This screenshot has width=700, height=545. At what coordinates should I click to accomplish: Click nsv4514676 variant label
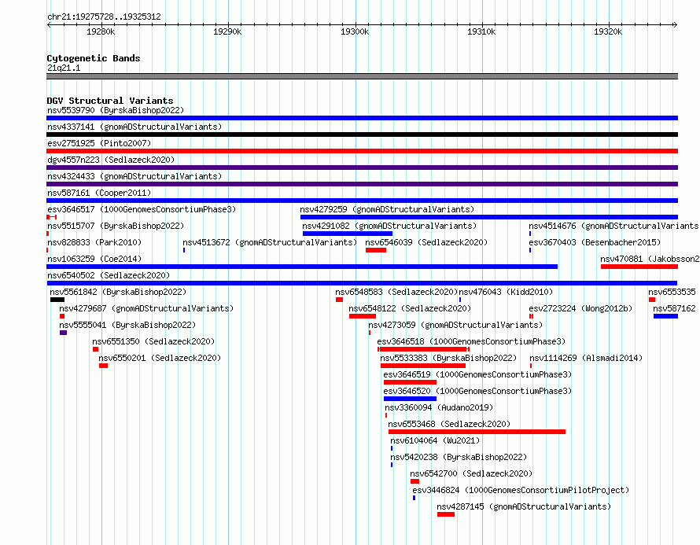tap(613, 226)
